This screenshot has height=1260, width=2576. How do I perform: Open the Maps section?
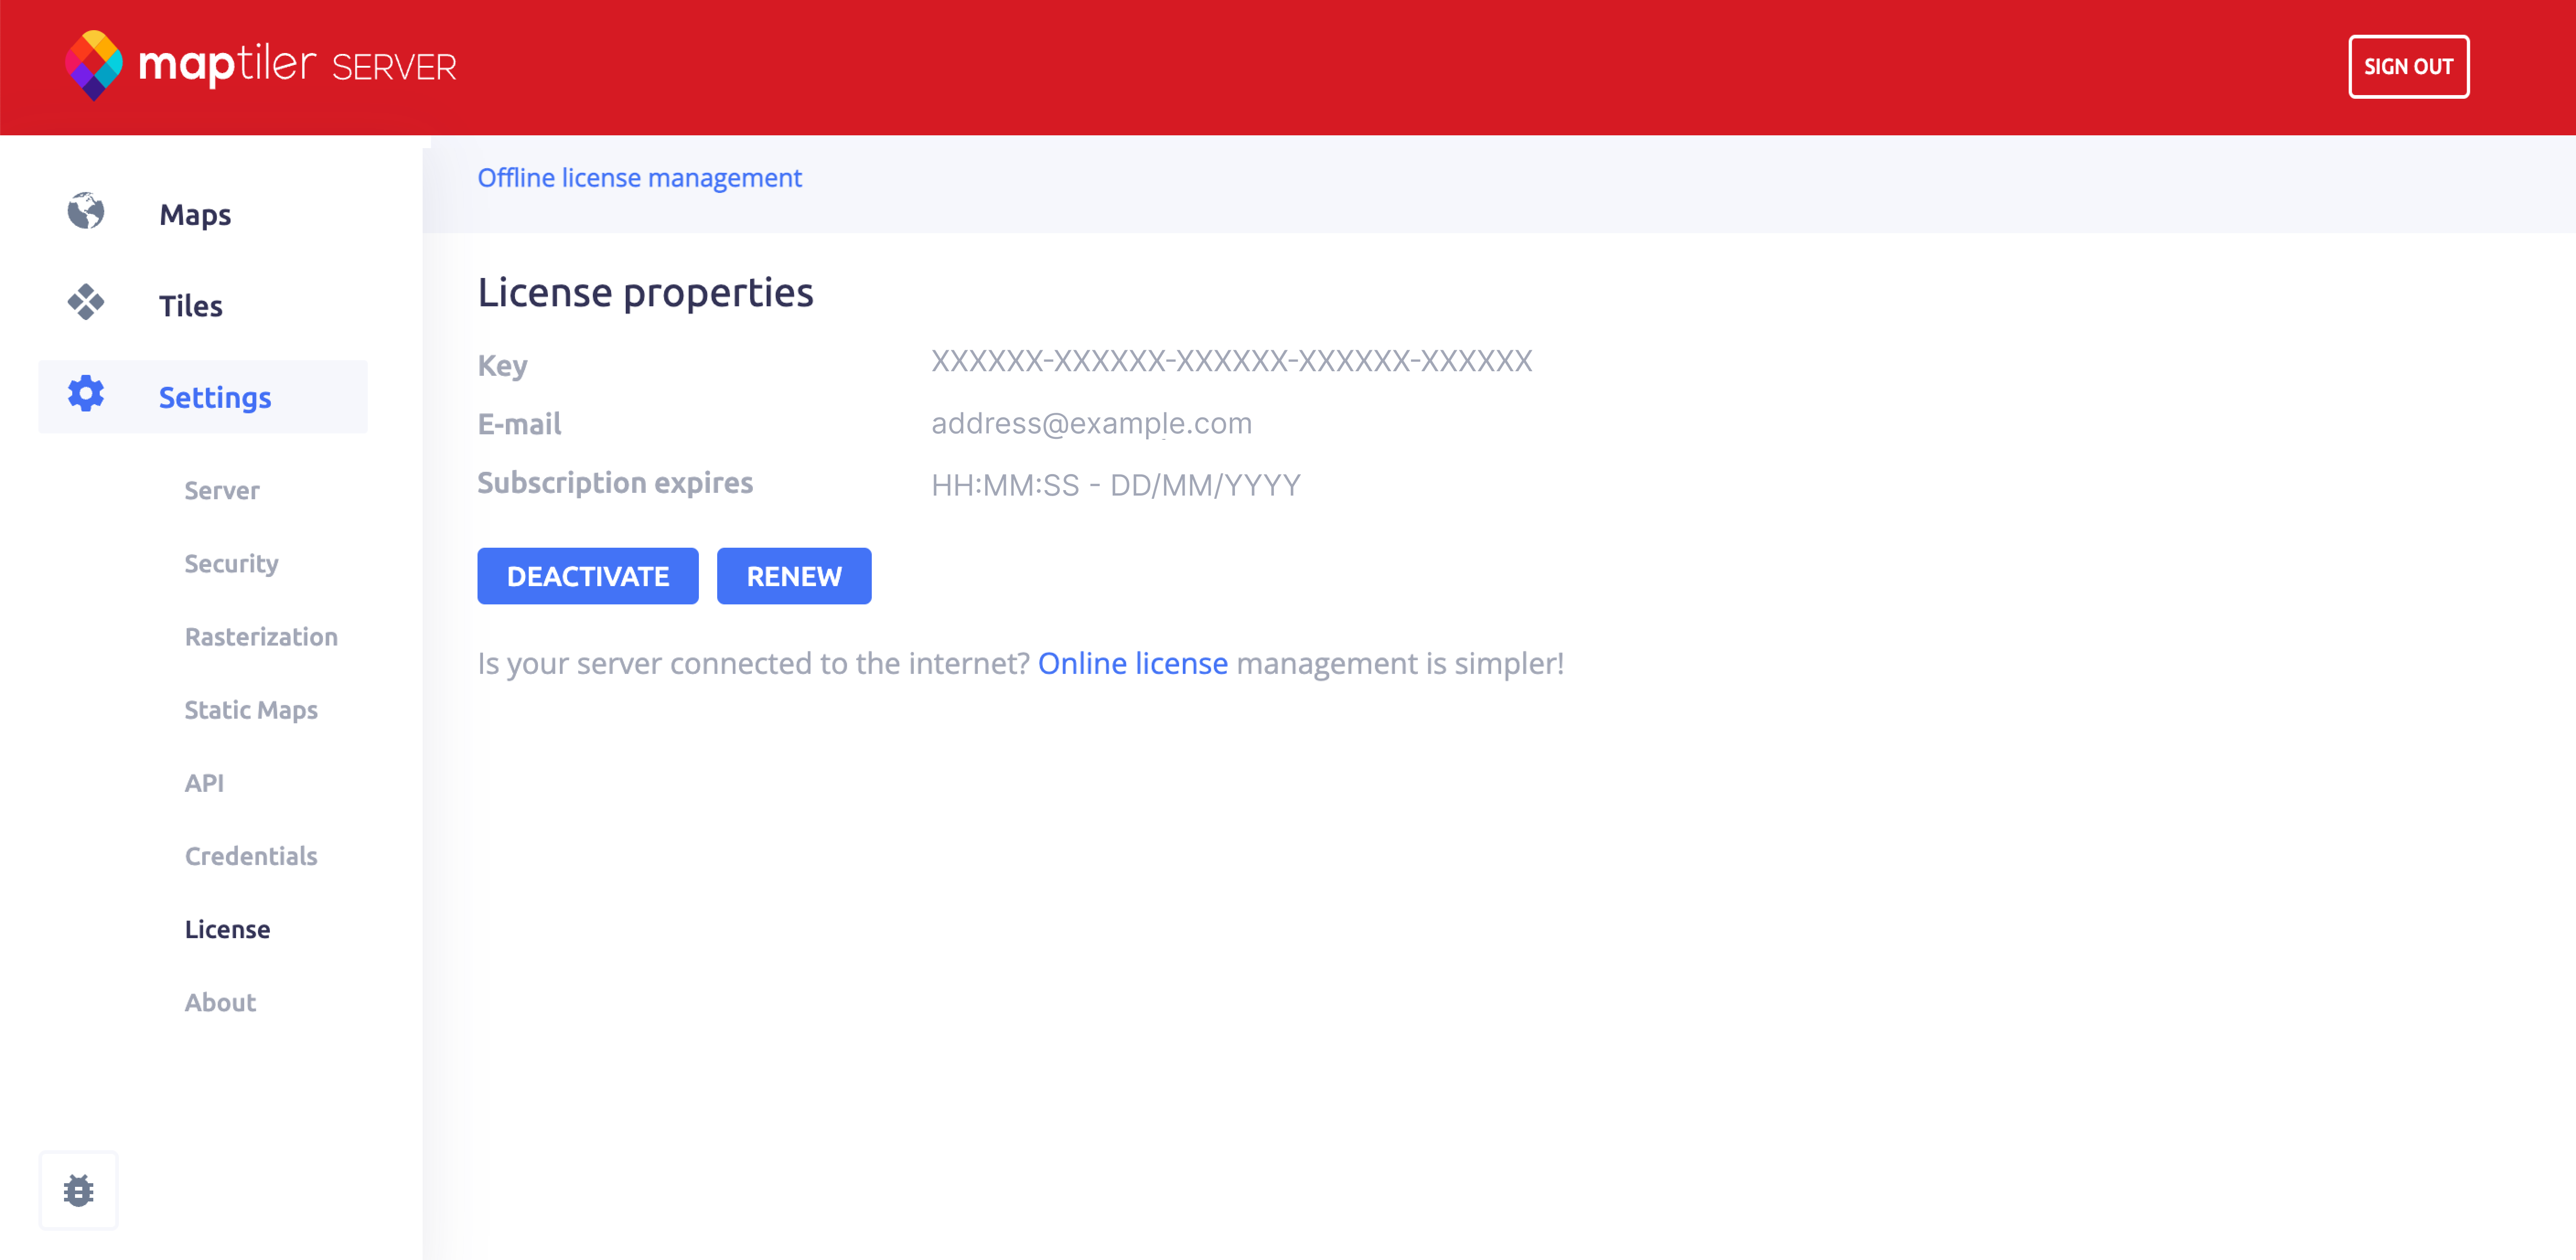[x=195, y=215]
